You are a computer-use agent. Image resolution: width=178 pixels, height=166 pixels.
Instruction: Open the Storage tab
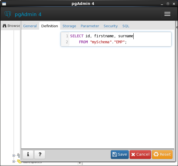point(69,26)
